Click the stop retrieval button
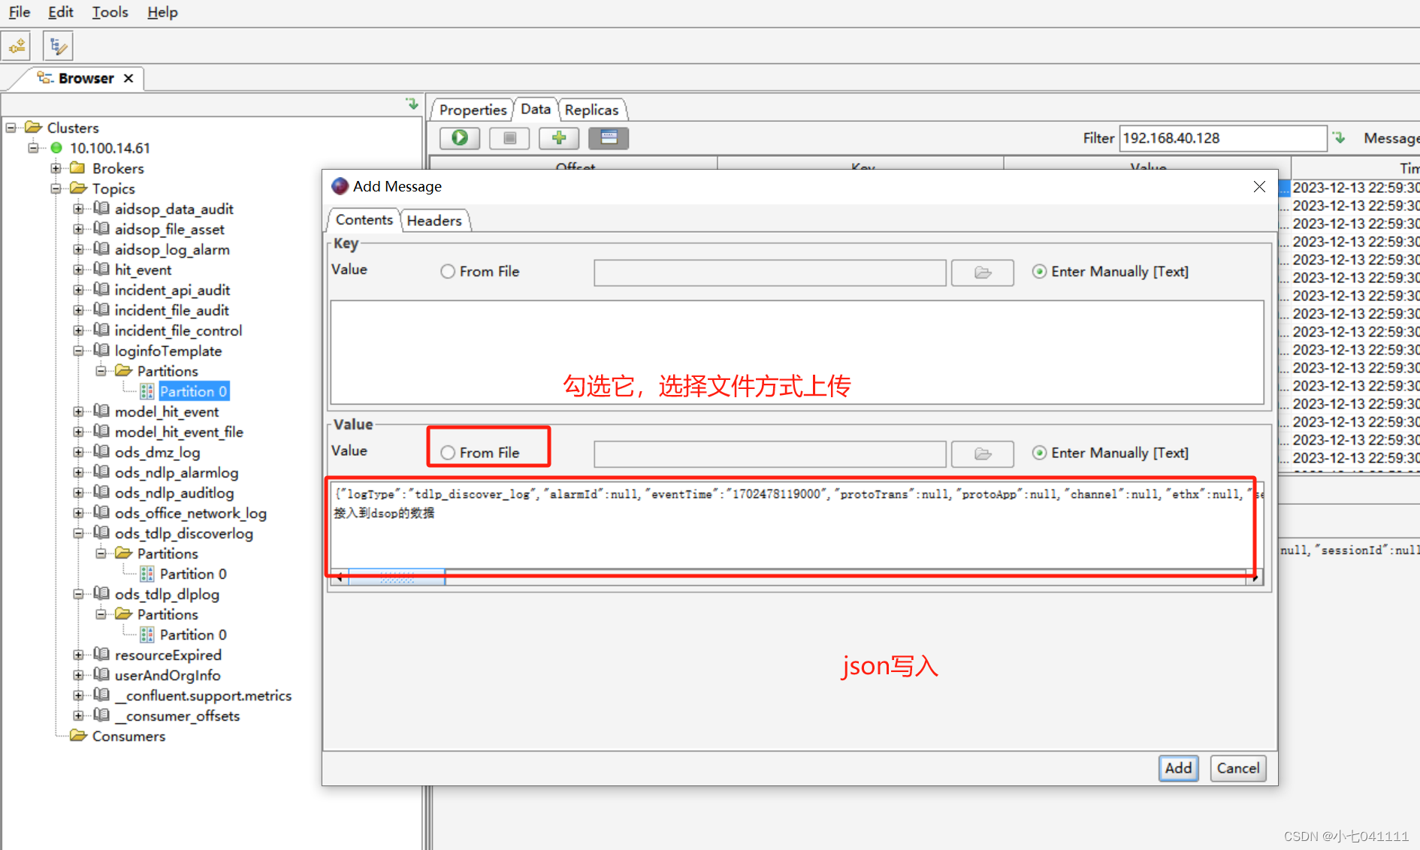 coord(509,137)
